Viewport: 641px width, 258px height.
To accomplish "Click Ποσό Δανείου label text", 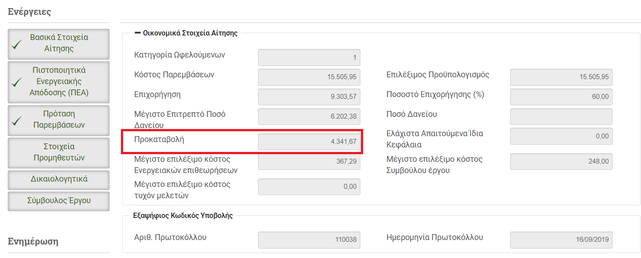I will 412,114.
